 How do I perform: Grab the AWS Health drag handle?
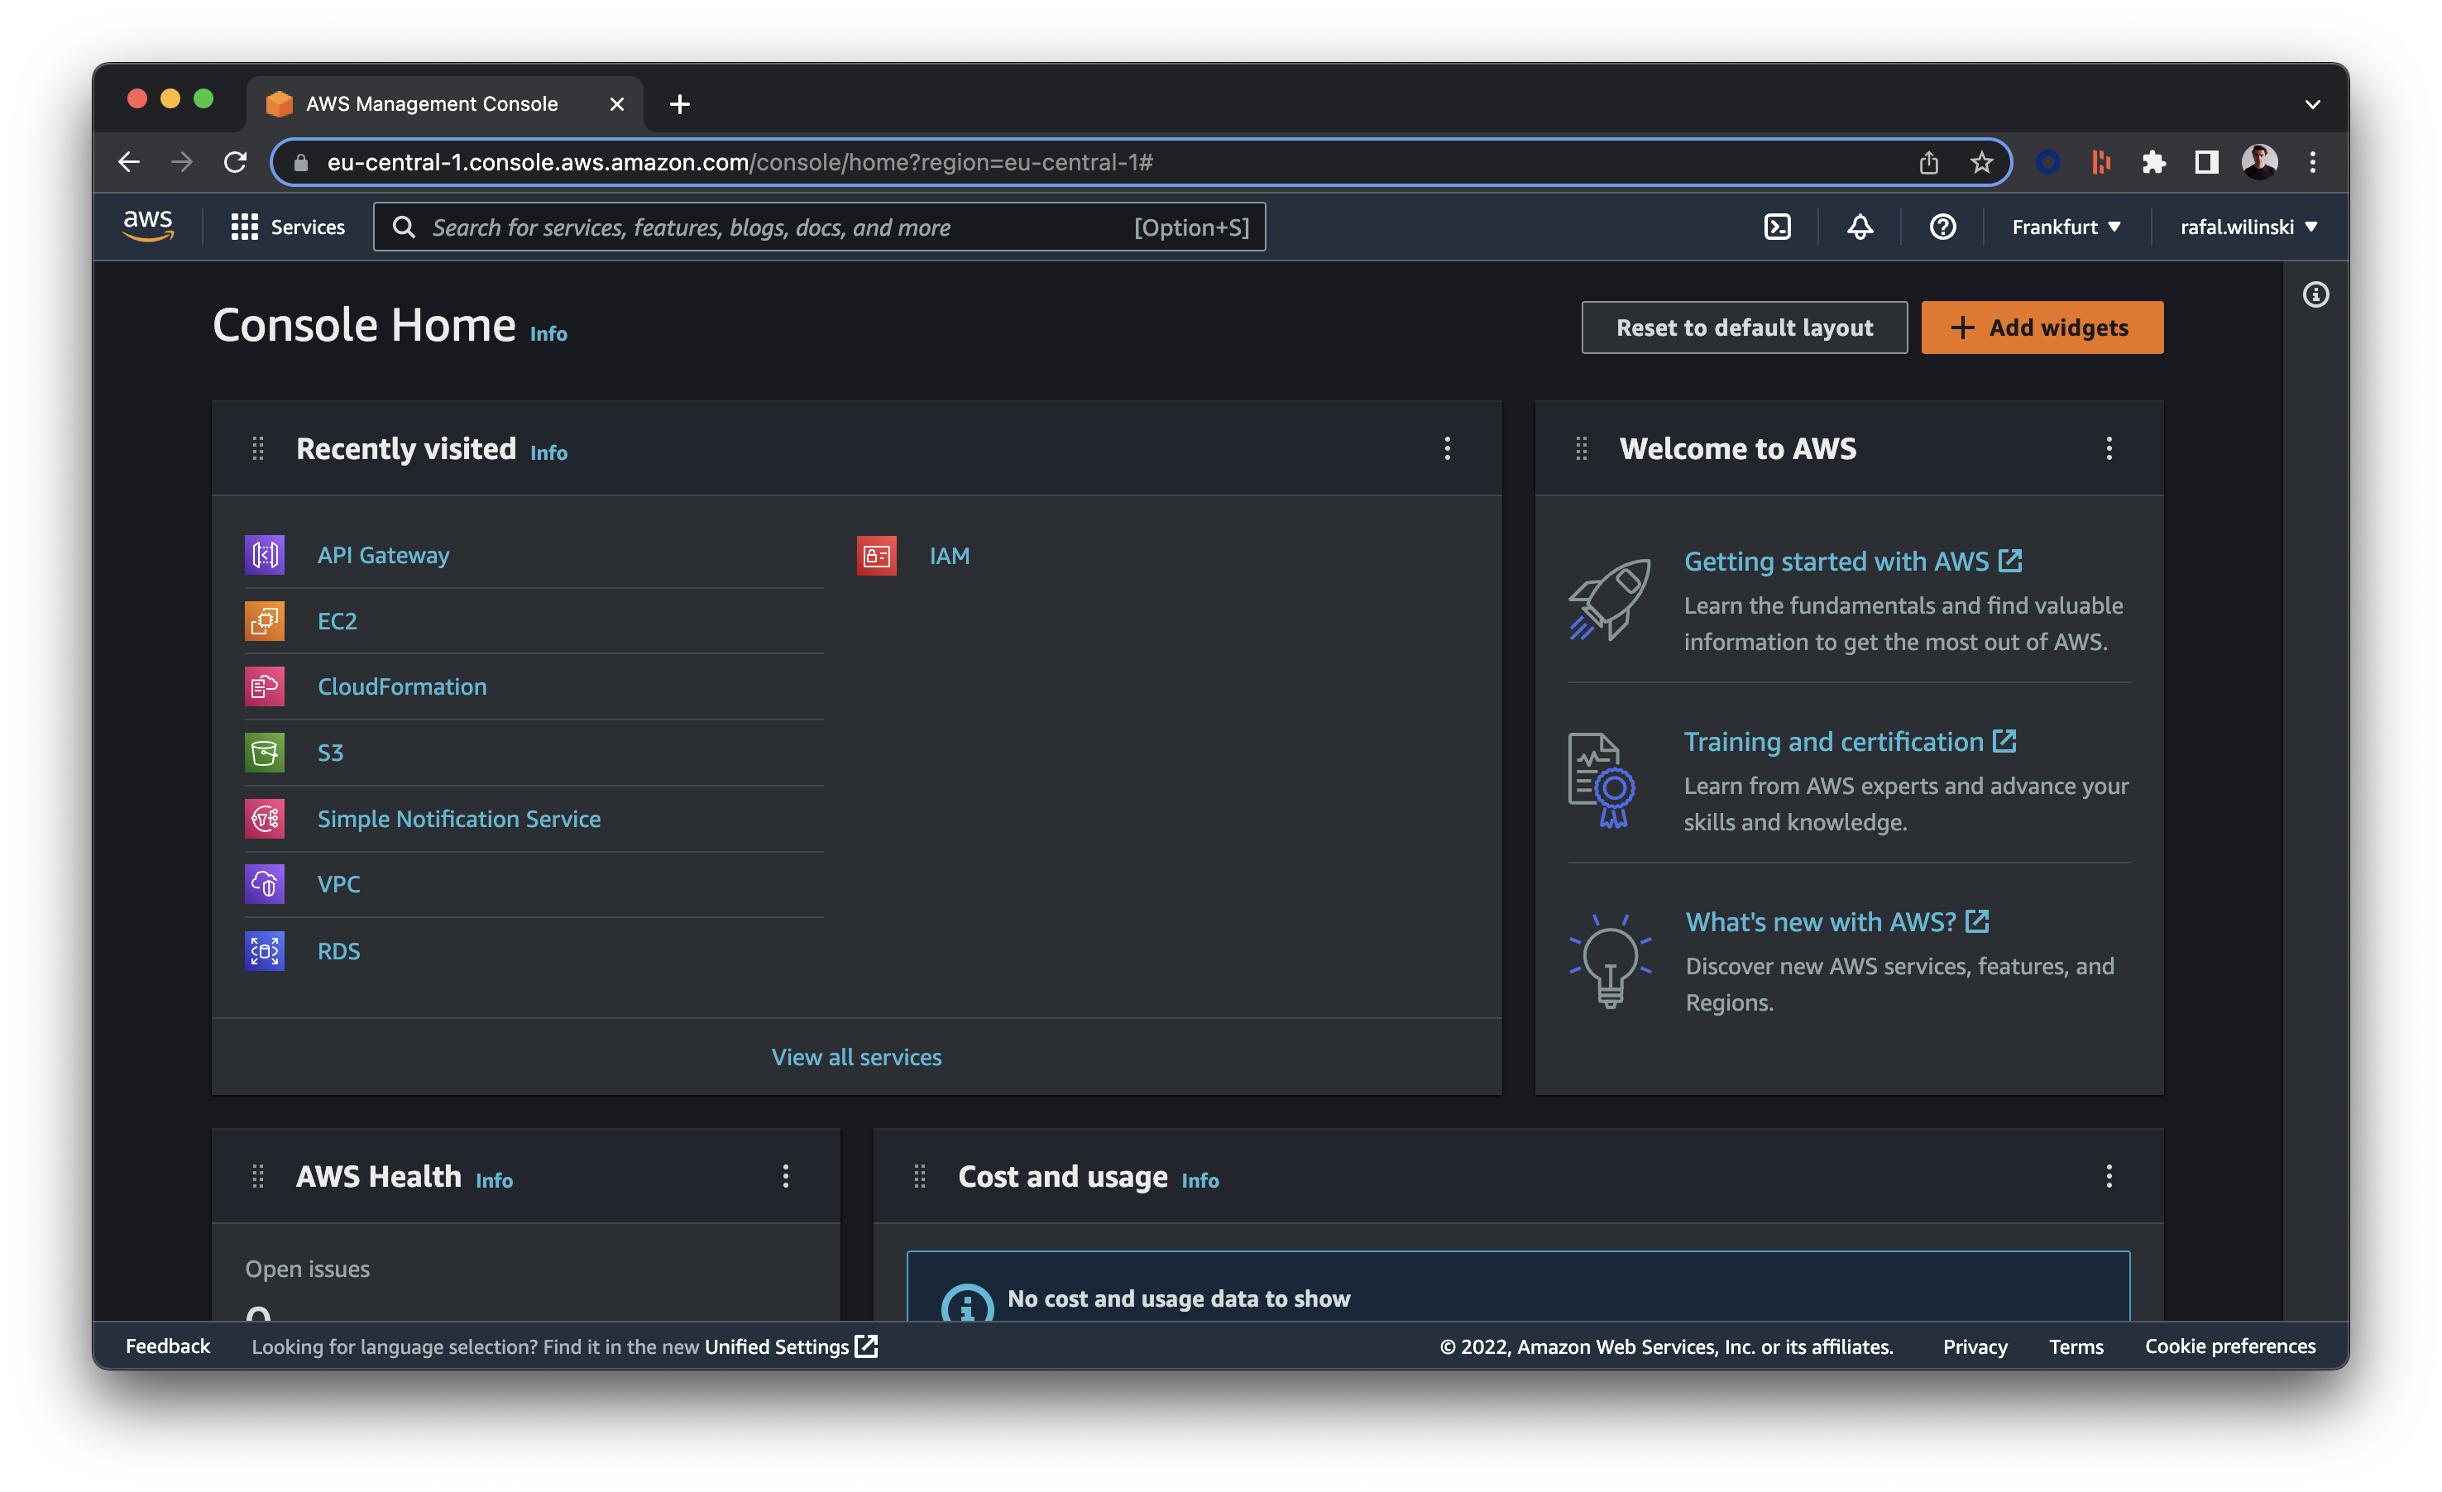257,1176
